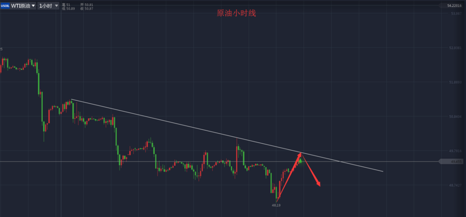Viewport: 466px width, 217px height.
Task: Click the 开 50.91 open value readout
Action: (x=86, y=4)
